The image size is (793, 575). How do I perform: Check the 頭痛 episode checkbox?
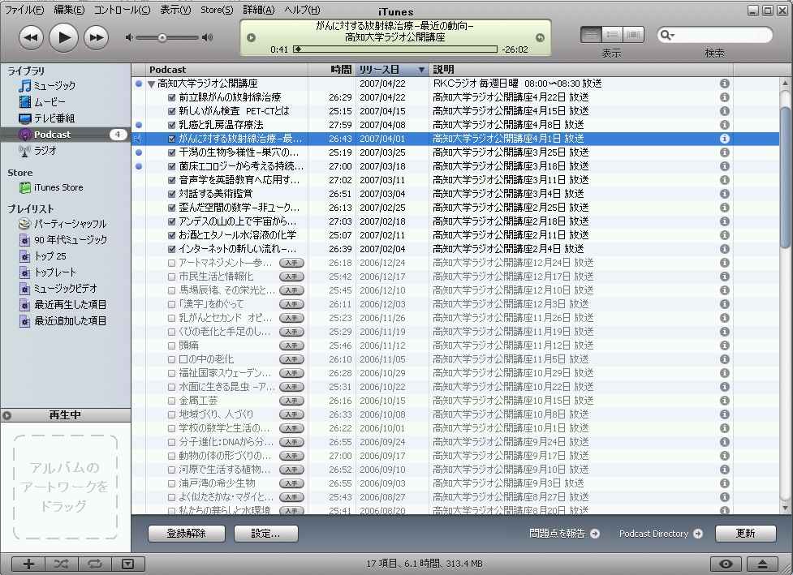click(x=171, y=345)
